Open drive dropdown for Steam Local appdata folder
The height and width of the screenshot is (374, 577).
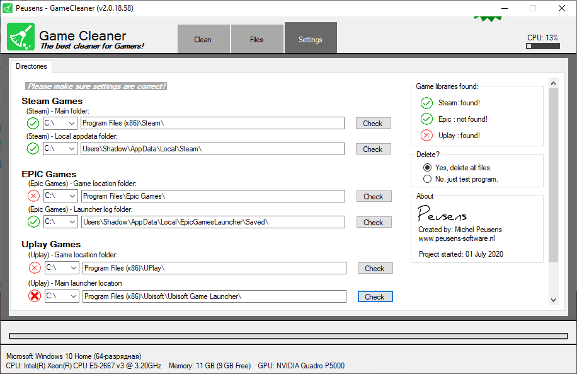[x=60, y=149]
